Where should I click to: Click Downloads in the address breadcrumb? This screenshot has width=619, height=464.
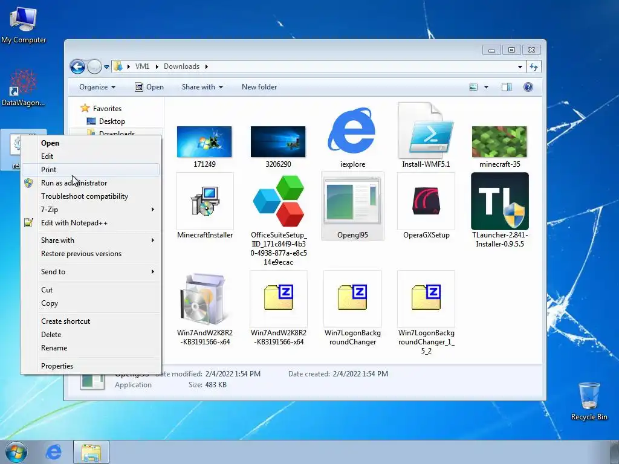pyautogui.click(x=181, y=66)
